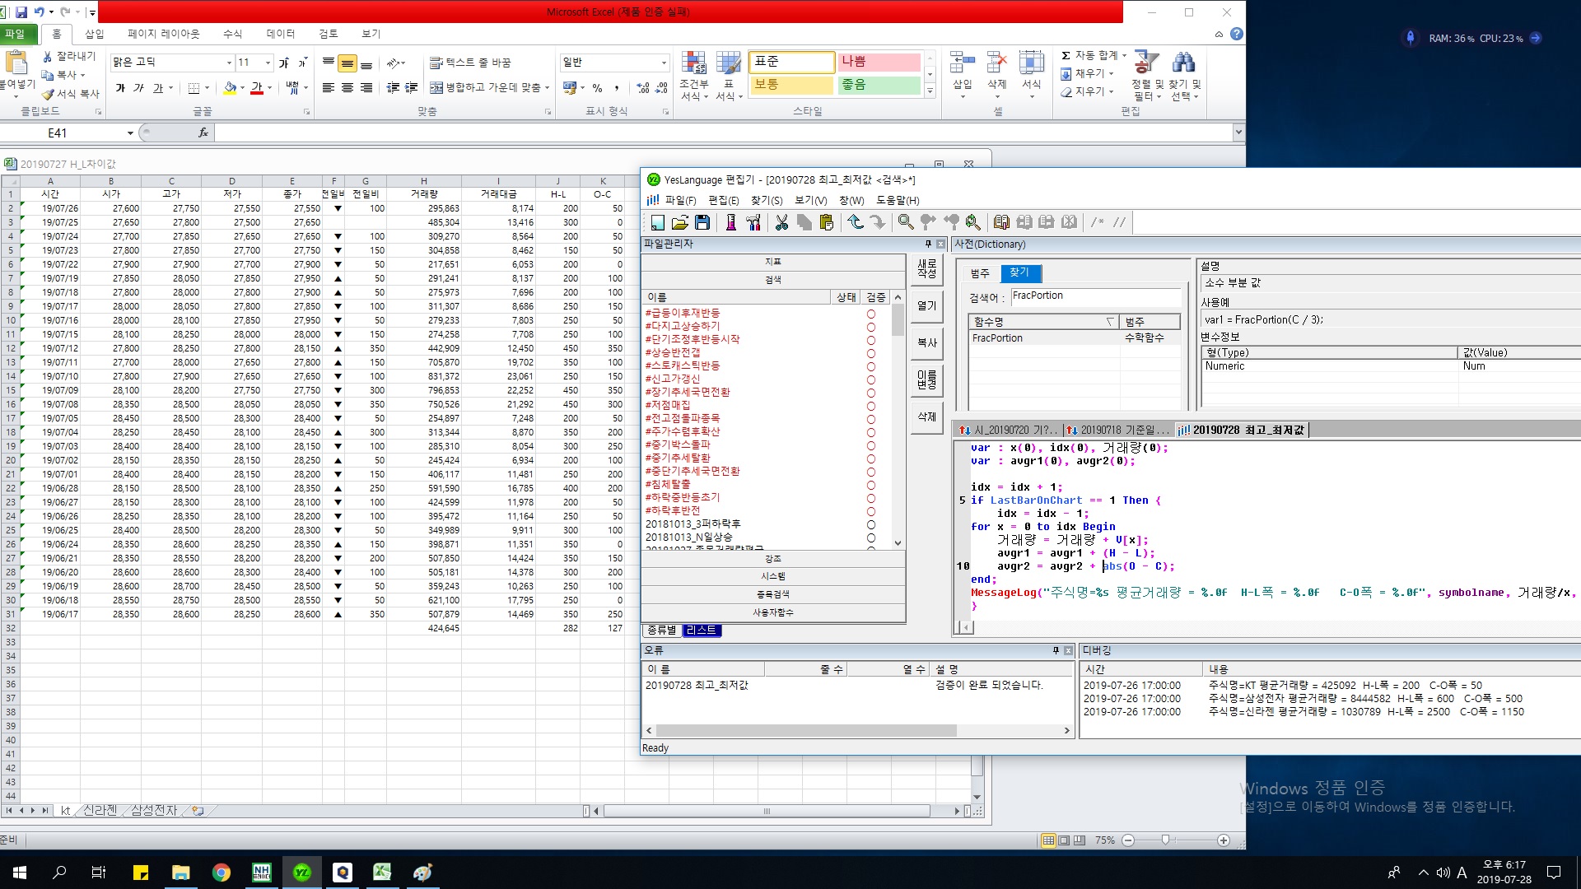Viewport: 1581px width, 889px height.
Task: Click the scissors cut icon
Action: [781, 222]
